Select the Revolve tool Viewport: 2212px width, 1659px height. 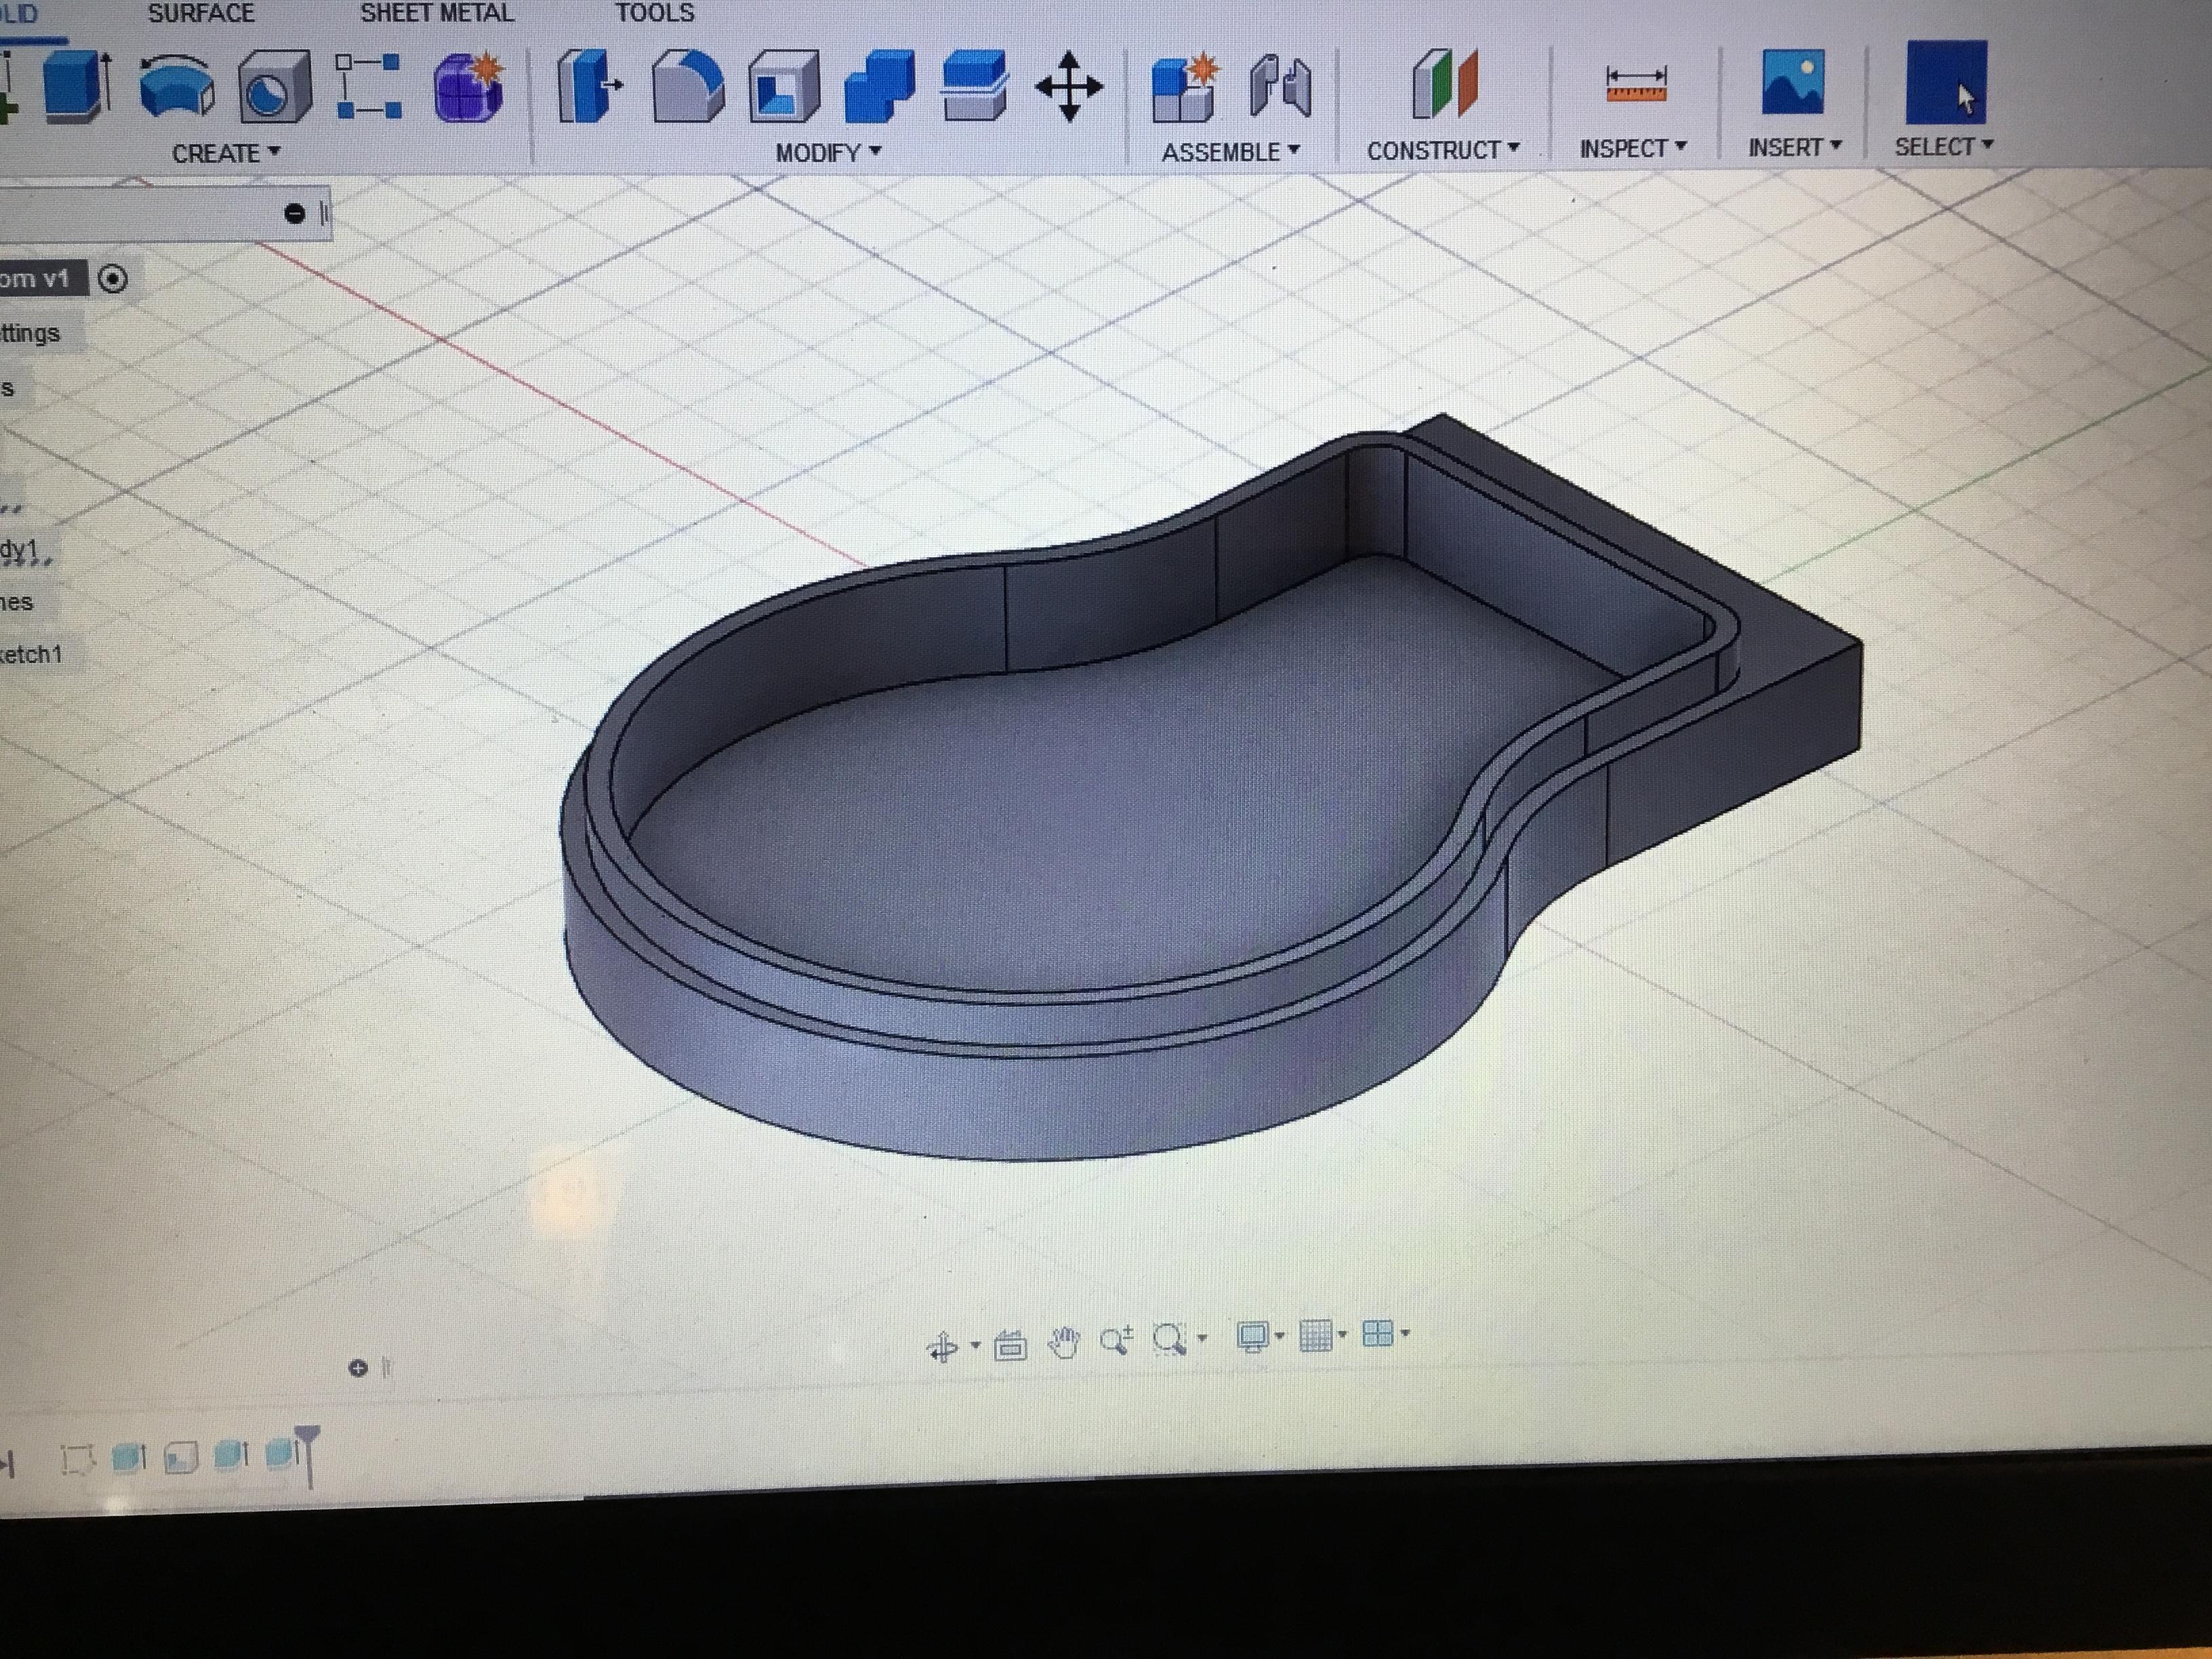[176, 87]
